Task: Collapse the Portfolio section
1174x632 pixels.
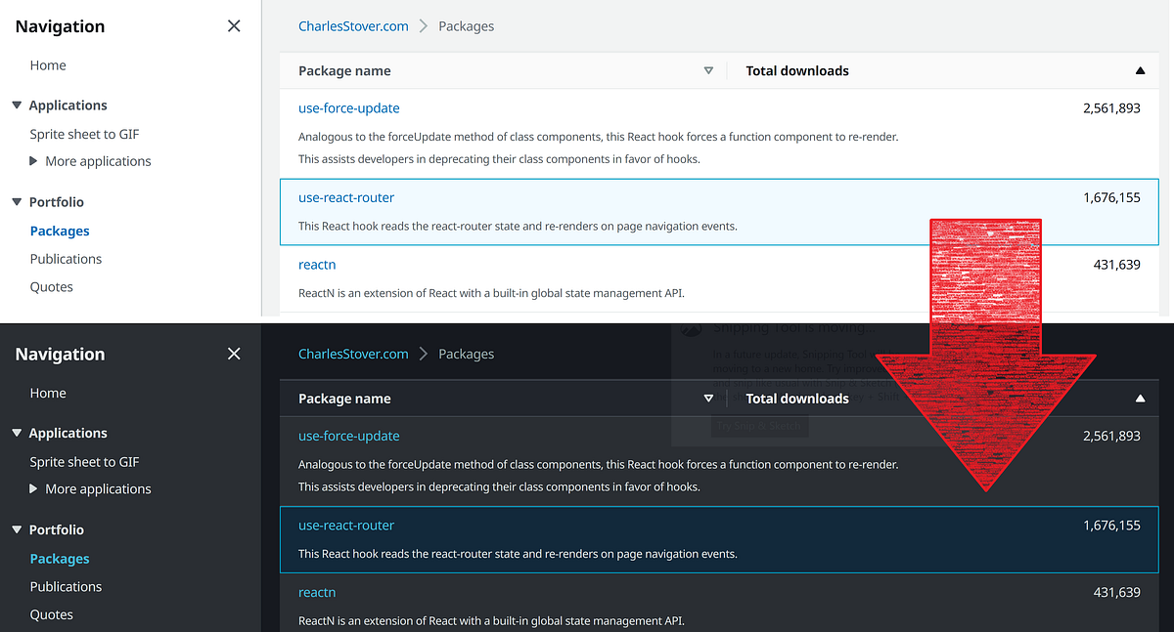Action: coord(14,201)
